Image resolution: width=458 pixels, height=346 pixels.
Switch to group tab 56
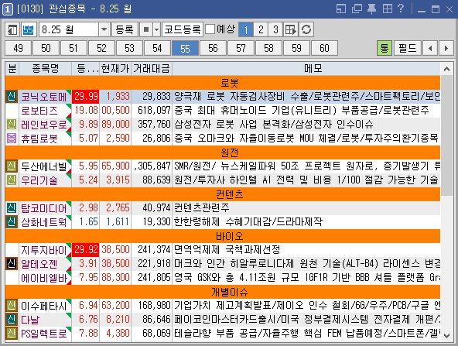(213, 48)
